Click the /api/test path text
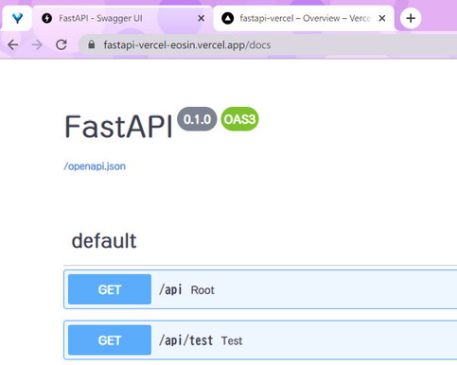Image resolution: width=457 pixels, height=365 pixels. pyautogui.click(x=185, y=340)
